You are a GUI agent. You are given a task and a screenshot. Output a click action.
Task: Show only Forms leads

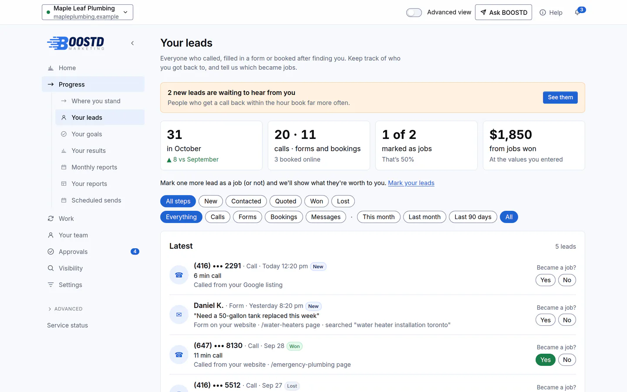(x=247, y=217)
